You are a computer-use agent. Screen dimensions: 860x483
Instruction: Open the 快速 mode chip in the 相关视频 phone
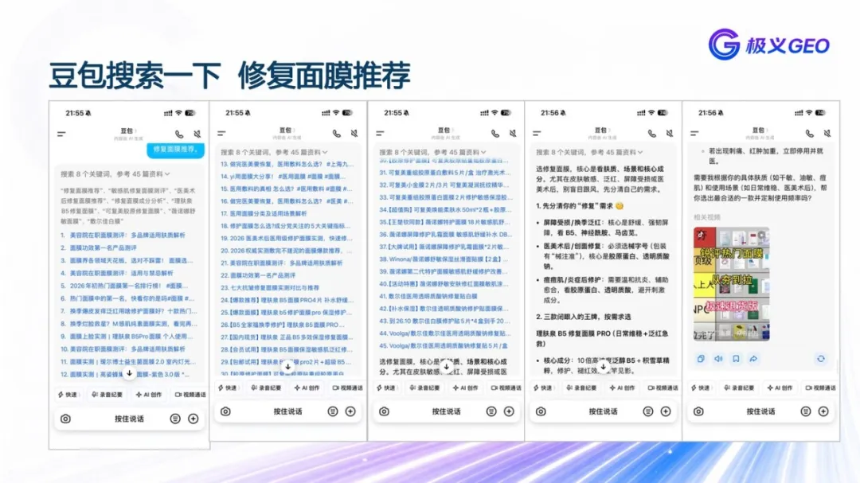(701, 388)
